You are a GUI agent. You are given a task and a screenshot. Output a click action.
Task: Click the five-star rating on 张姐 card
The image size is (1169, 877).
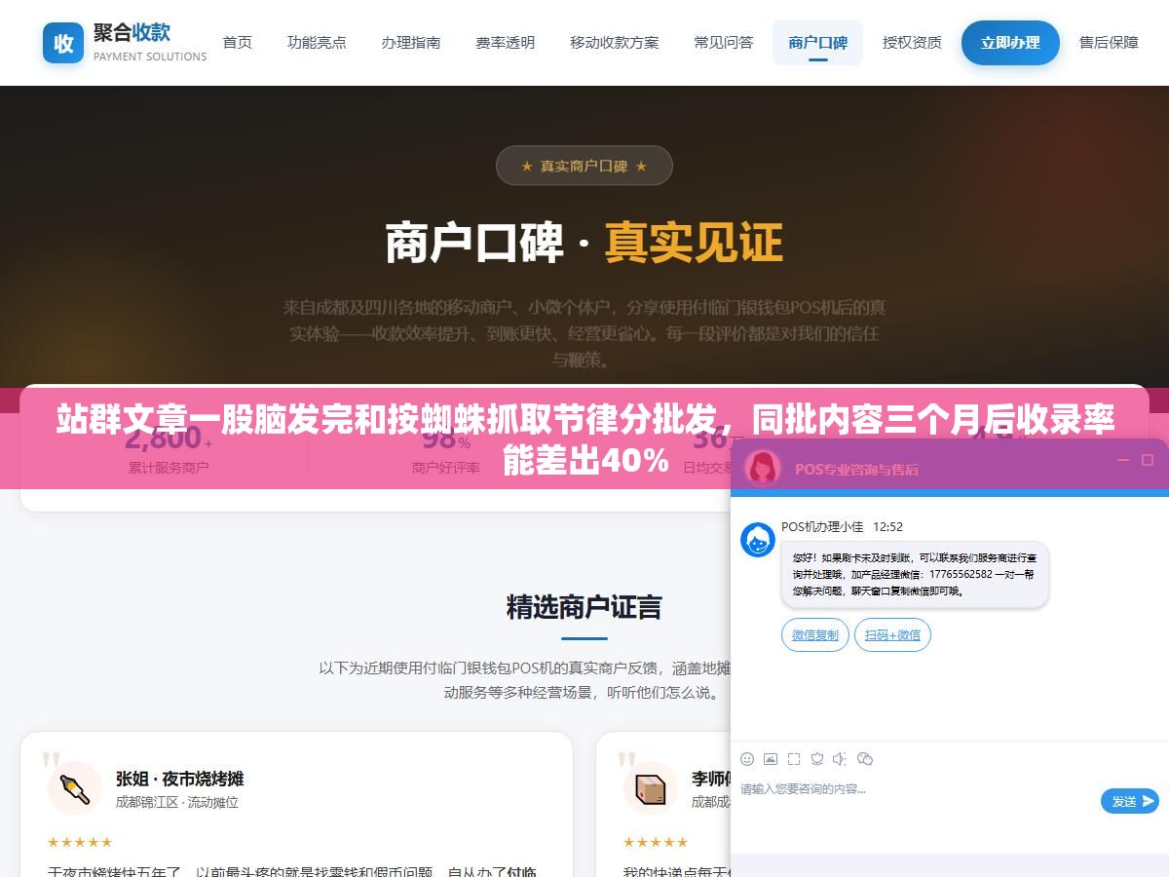80,842
